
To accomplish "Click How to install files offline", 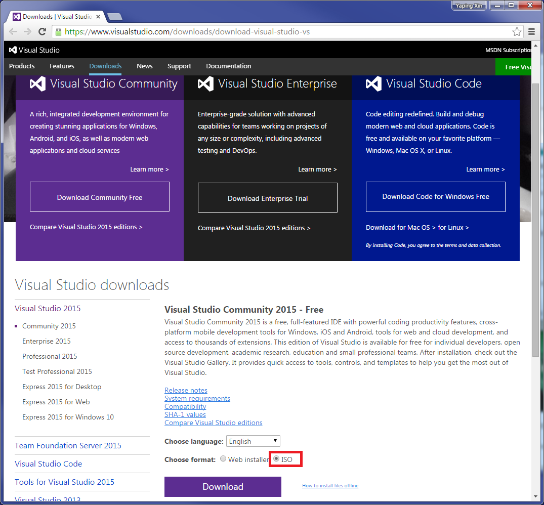I will 330,486.
